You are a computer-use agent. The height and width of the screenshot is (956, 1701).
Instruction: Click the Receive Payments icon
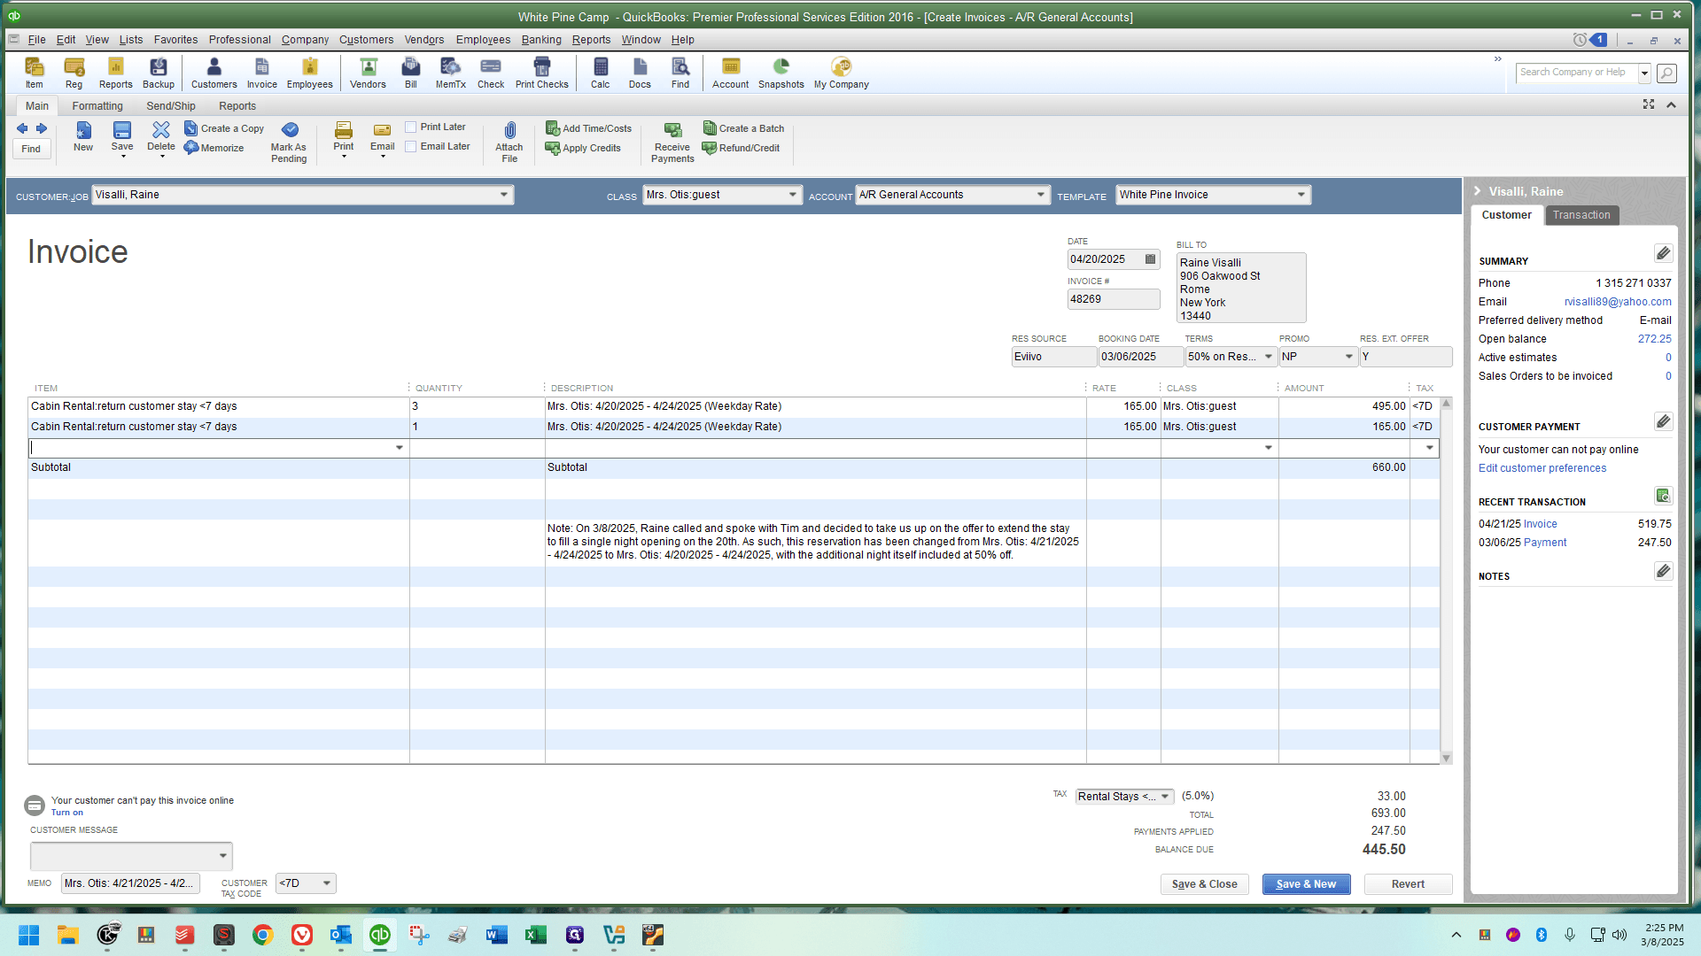point(672,142)
